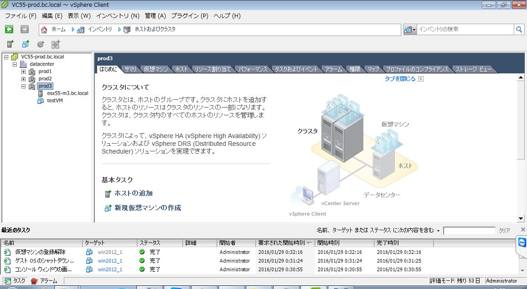The width and height of the screenshot is (527, 289).
Task: Select the prod1 cluster in tree
Action: 45,71
